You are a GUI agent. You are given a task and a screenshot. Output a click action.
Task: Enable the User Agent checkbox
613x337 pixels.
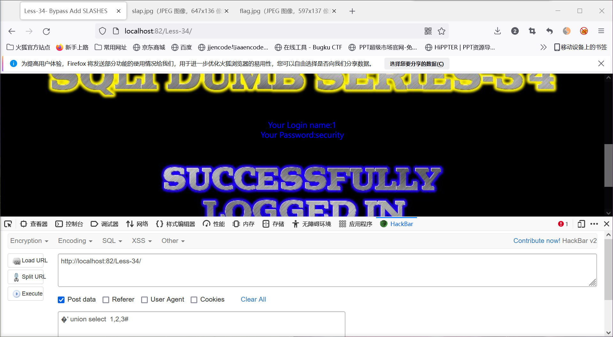[x=144, y=300]
